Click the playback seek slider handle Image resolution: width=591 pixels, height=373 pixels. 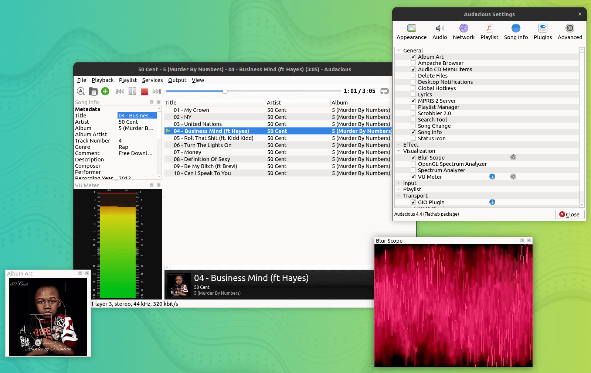coord(225,91)
